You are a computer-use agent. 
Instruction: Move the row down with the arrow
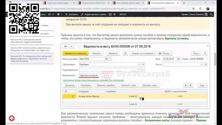pos(190,85)
